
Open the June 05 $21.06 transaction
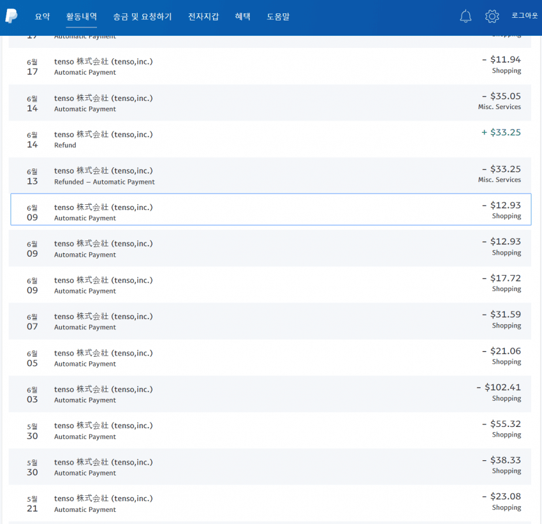[270, 357]
